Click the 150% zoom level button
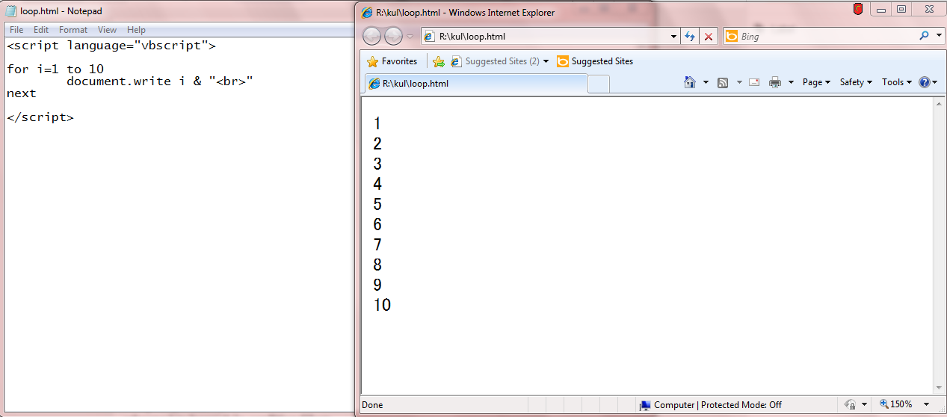 coord(896,404)
